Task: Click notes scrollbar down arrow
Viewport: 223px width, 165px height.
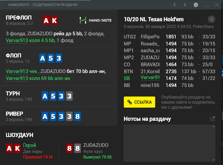Action: [214, 160]
